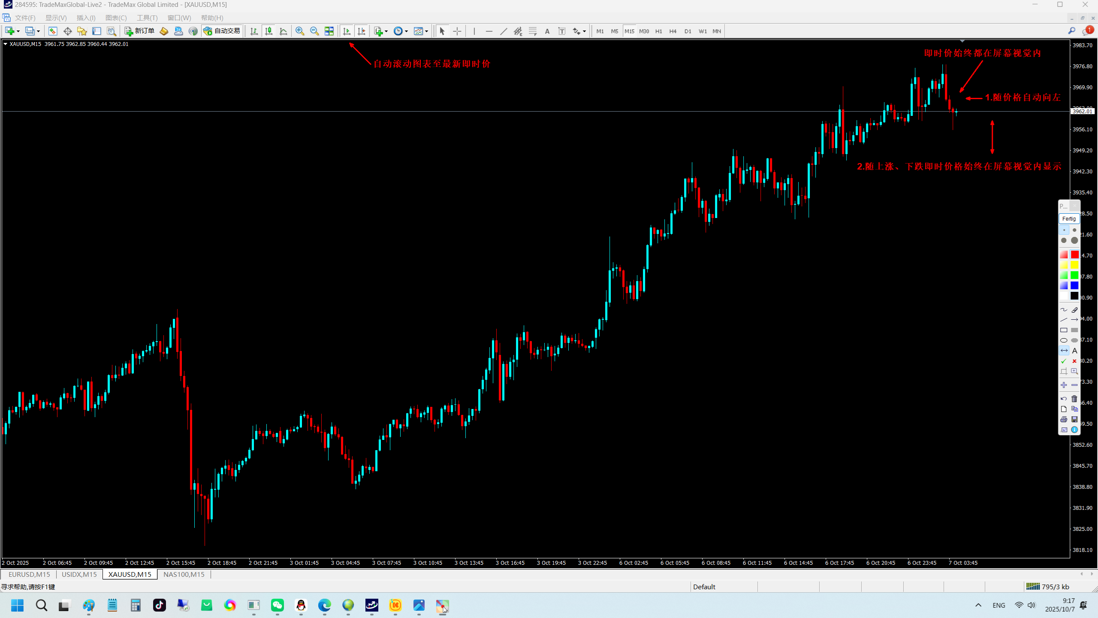Image resolution: width=1098 pixels, height=618 pixels.
Task: Pick the solid yellow color swatch
Action: point(1074,265)
